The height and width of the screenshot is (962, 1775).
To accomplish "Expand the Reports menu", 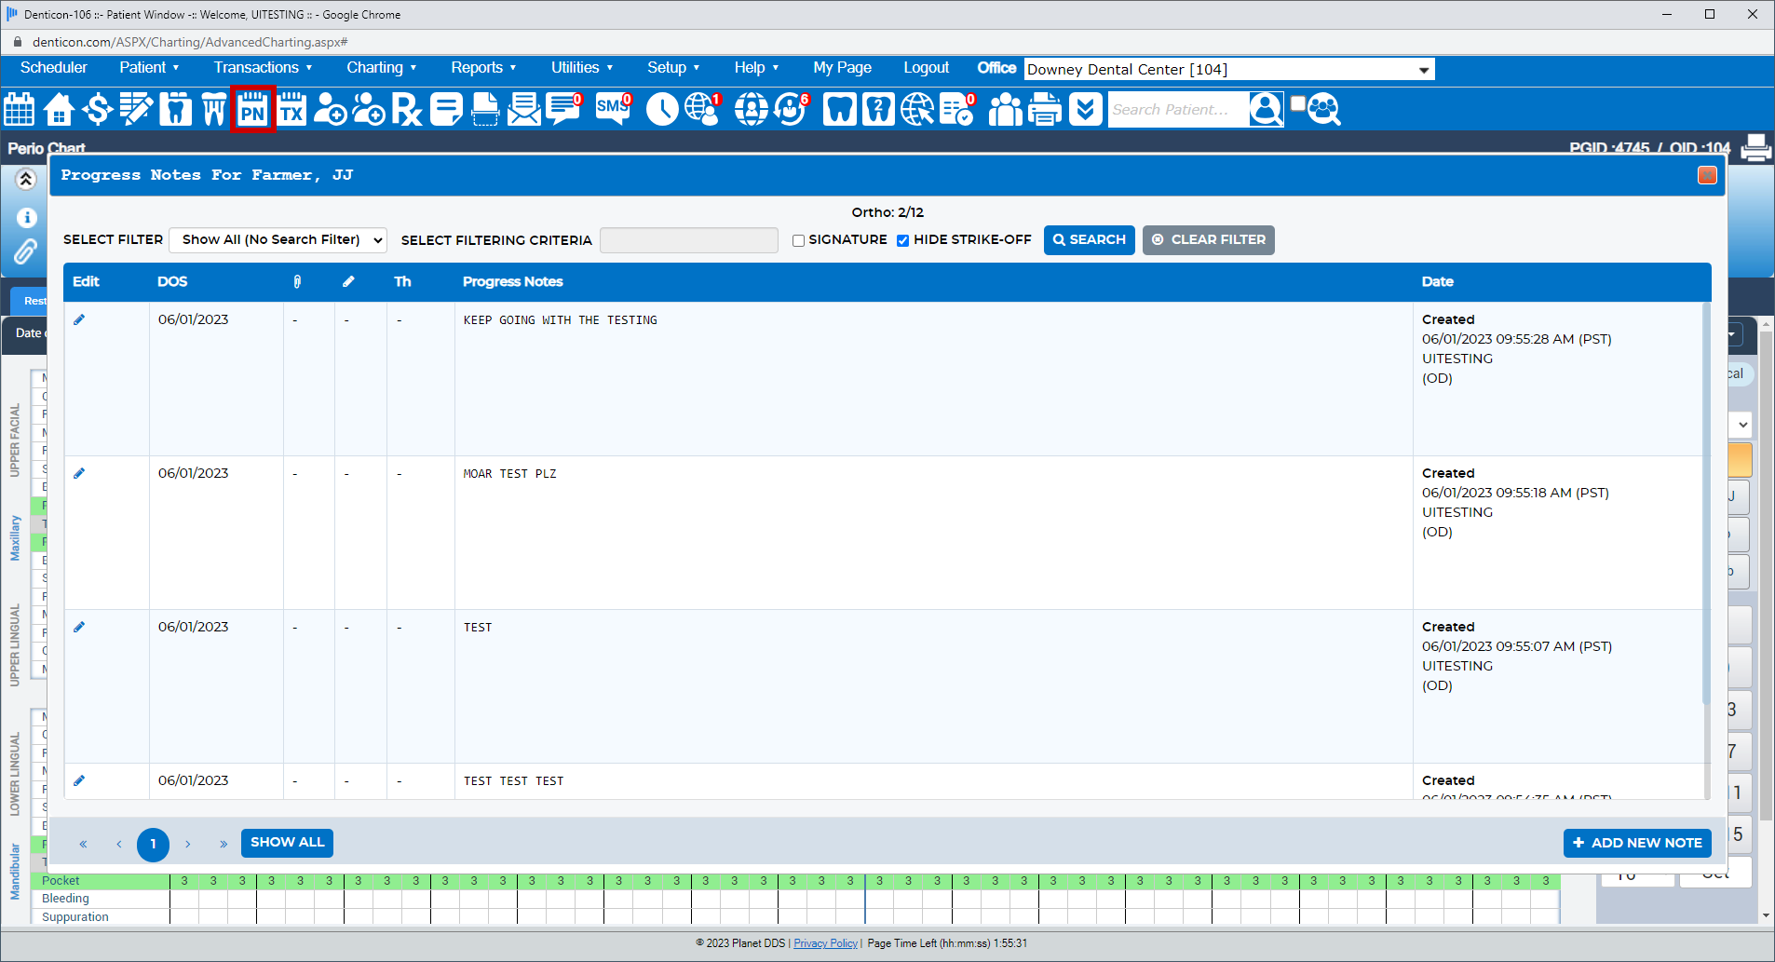I will (x=483, y=67).
